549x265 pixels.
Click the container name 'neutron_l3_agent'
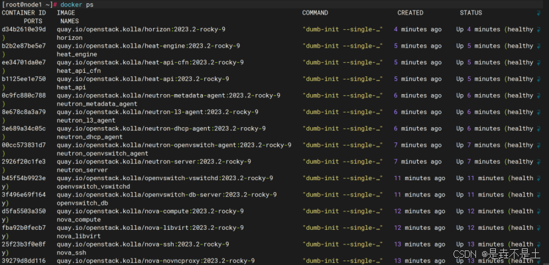click(86, 120)
